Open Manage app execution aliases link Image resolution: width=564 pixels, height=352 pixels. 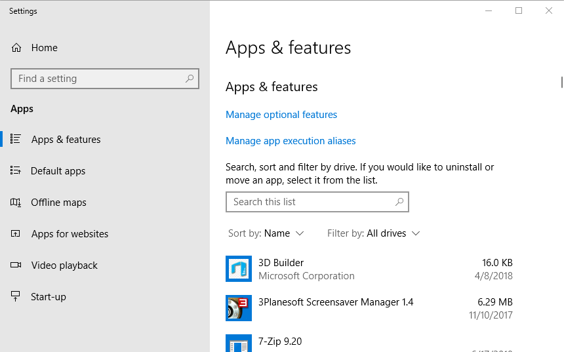coord(291,141)
